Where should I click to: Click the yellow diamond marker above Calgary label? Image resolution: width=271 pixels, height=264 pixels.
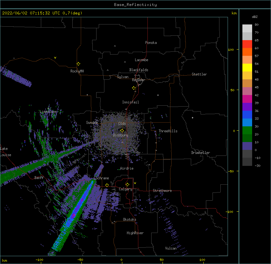click(x=127, y=185)
